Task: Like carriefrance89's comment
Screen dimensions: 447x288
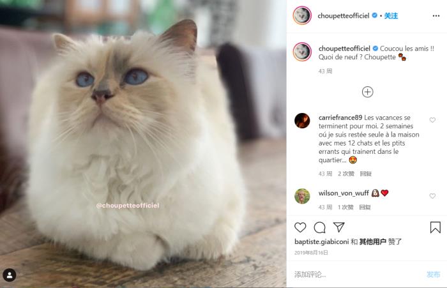Action: tap(432, 120)
